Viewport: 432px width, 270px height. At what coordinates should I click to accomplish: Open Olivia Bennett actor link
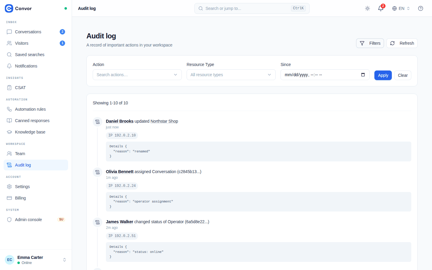120,172
